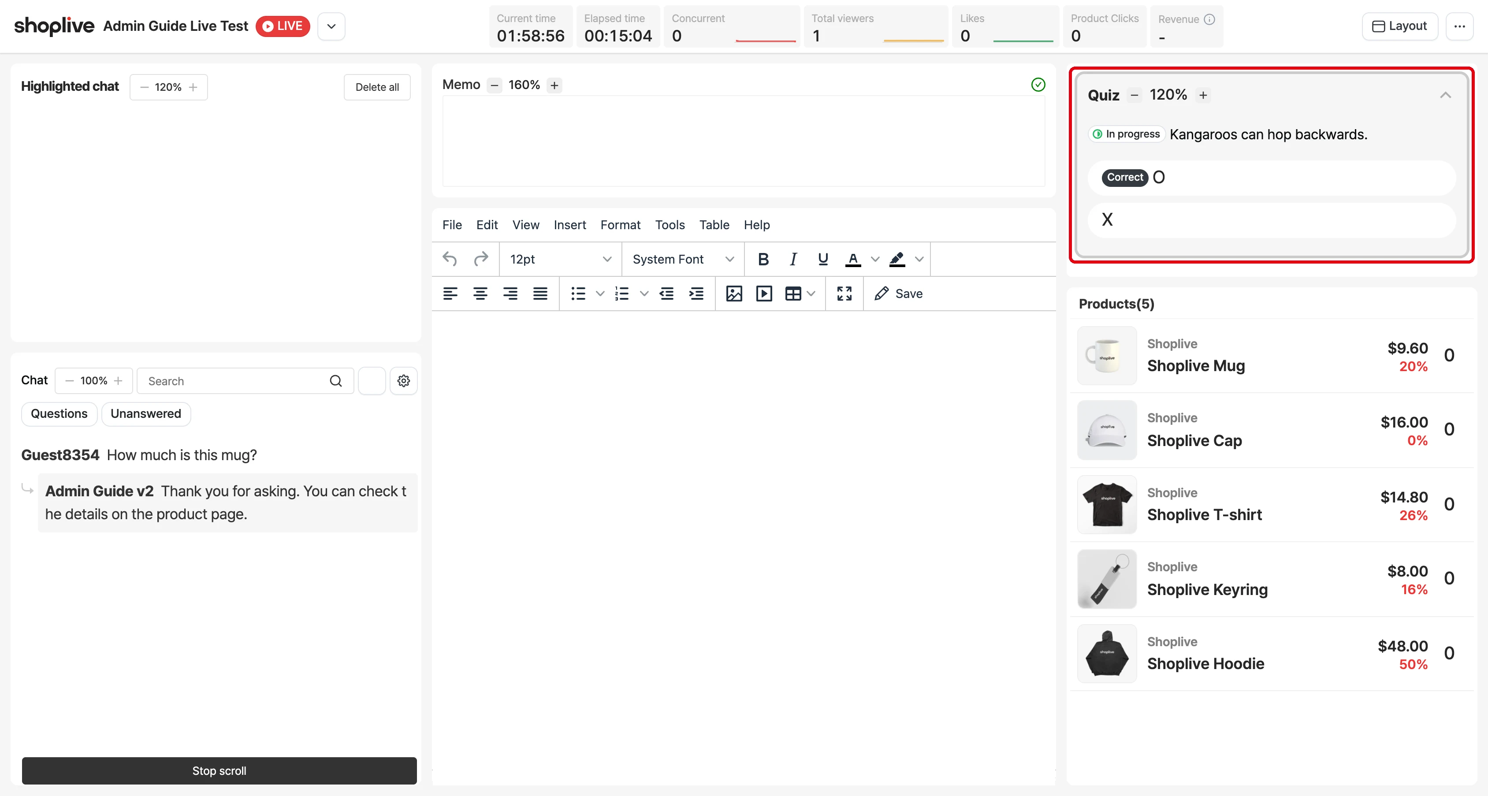Click the insert media icon
The width and height of the screenshot is (1488, 796).
764,294
